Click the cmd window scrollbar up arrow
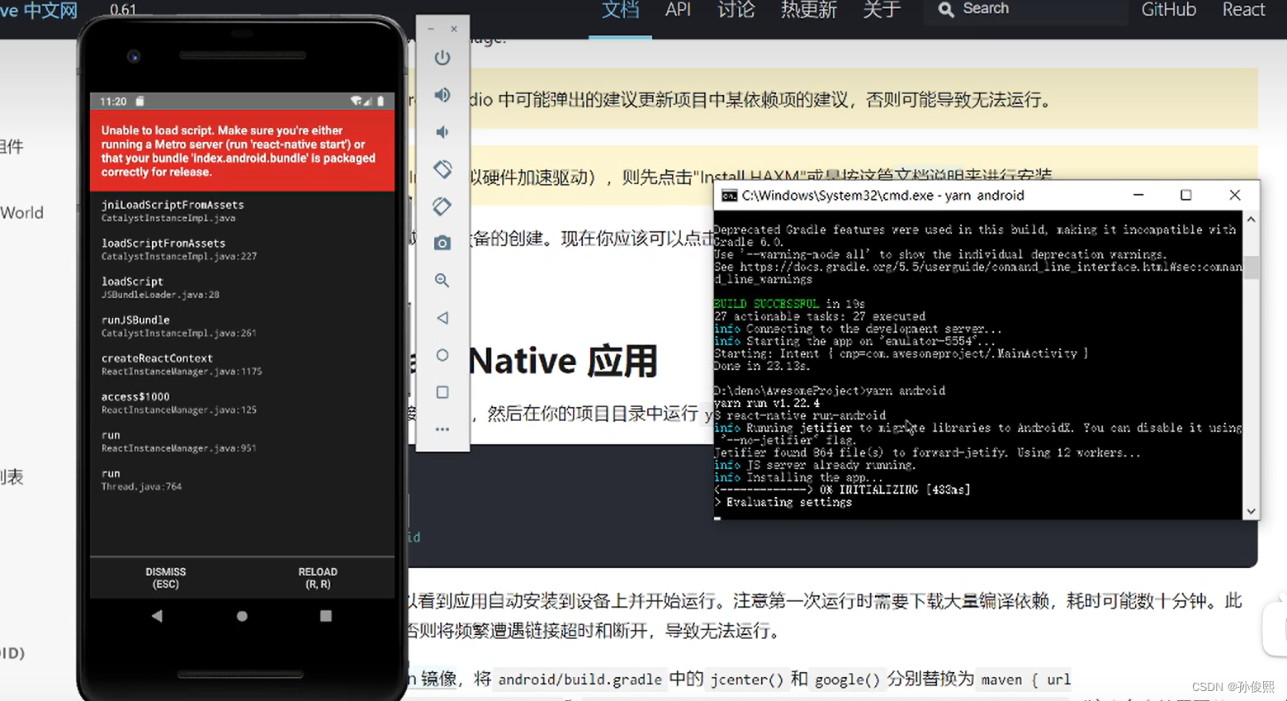Screen dimensions: 1287x701 click(1252, 220)
